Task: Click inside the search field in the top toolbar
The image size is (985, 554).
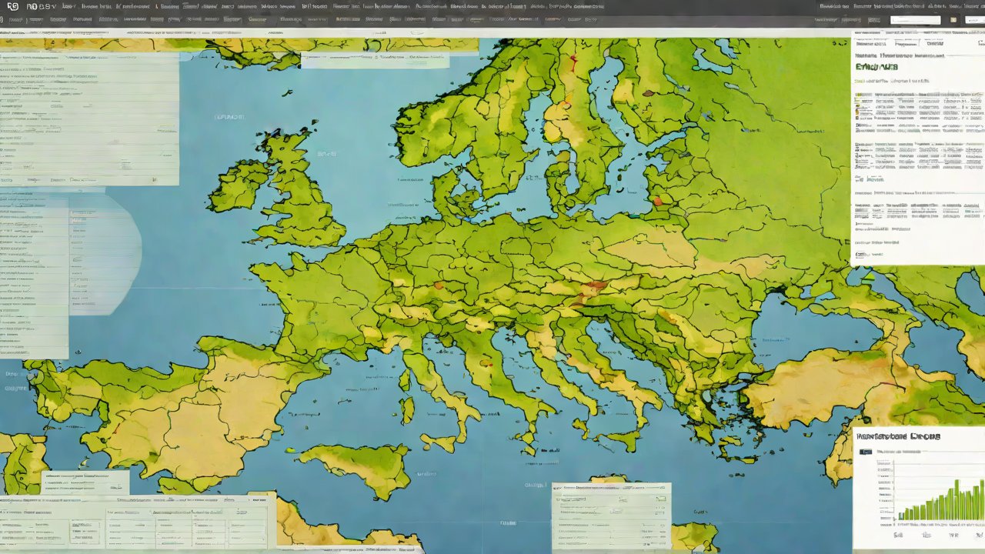Action: [x=915, y=20]
